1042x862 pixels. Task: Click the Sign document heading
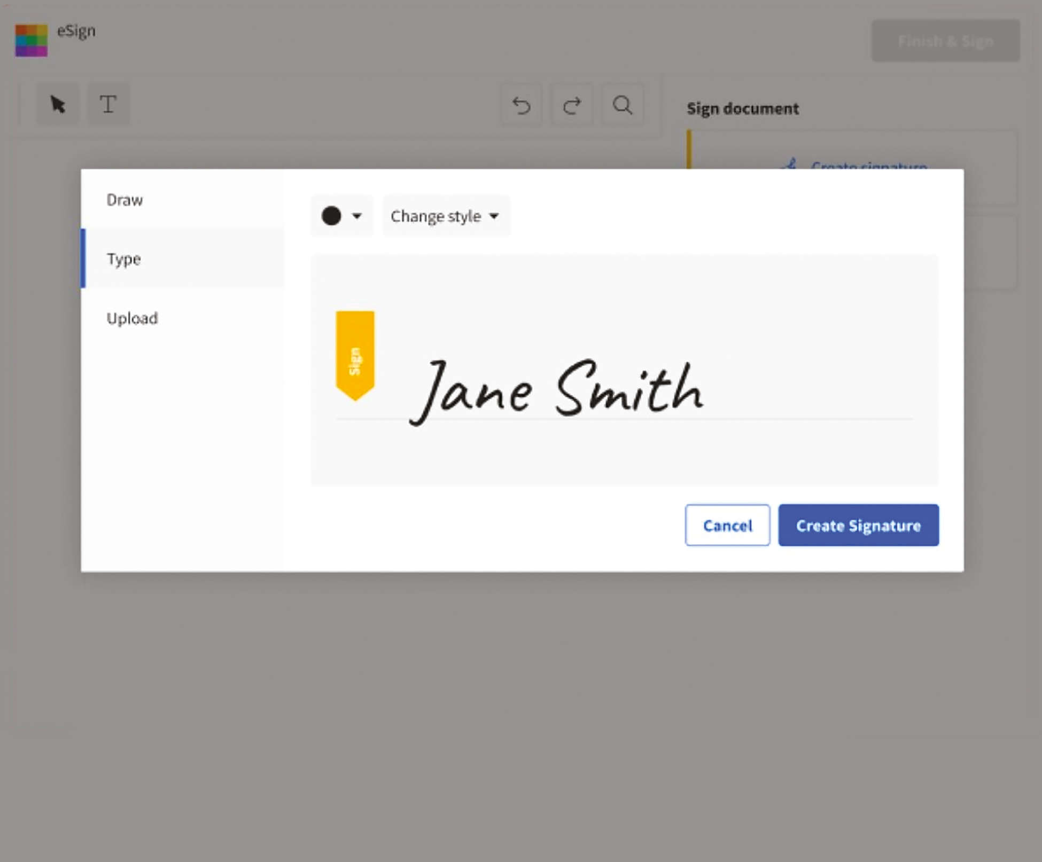[742, 109]
